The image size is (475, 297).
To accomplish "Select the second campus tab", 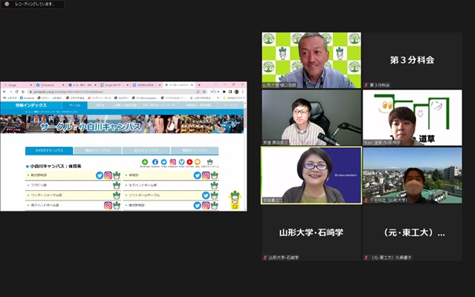I will tap(97, 150).
